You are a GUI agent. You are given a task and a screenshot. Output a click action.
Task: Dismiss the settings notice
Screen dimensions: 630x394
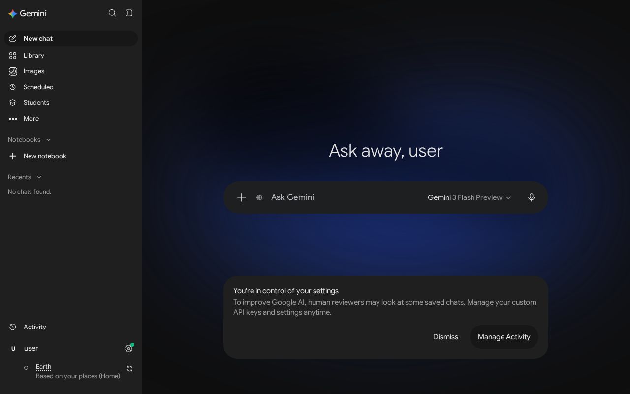pyautogui.click(x=445, y=337)
